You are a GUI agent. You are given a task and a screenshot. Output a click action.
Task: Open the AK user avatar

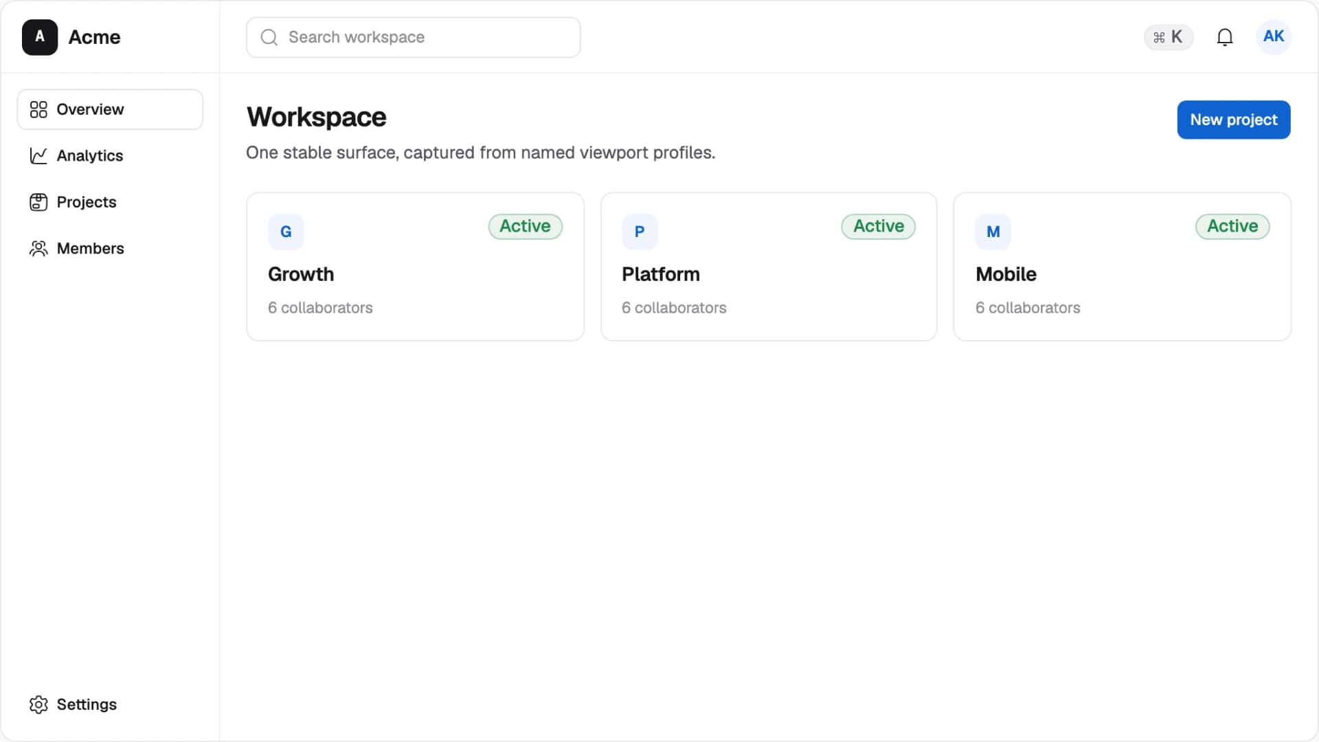pos(1274,36)
